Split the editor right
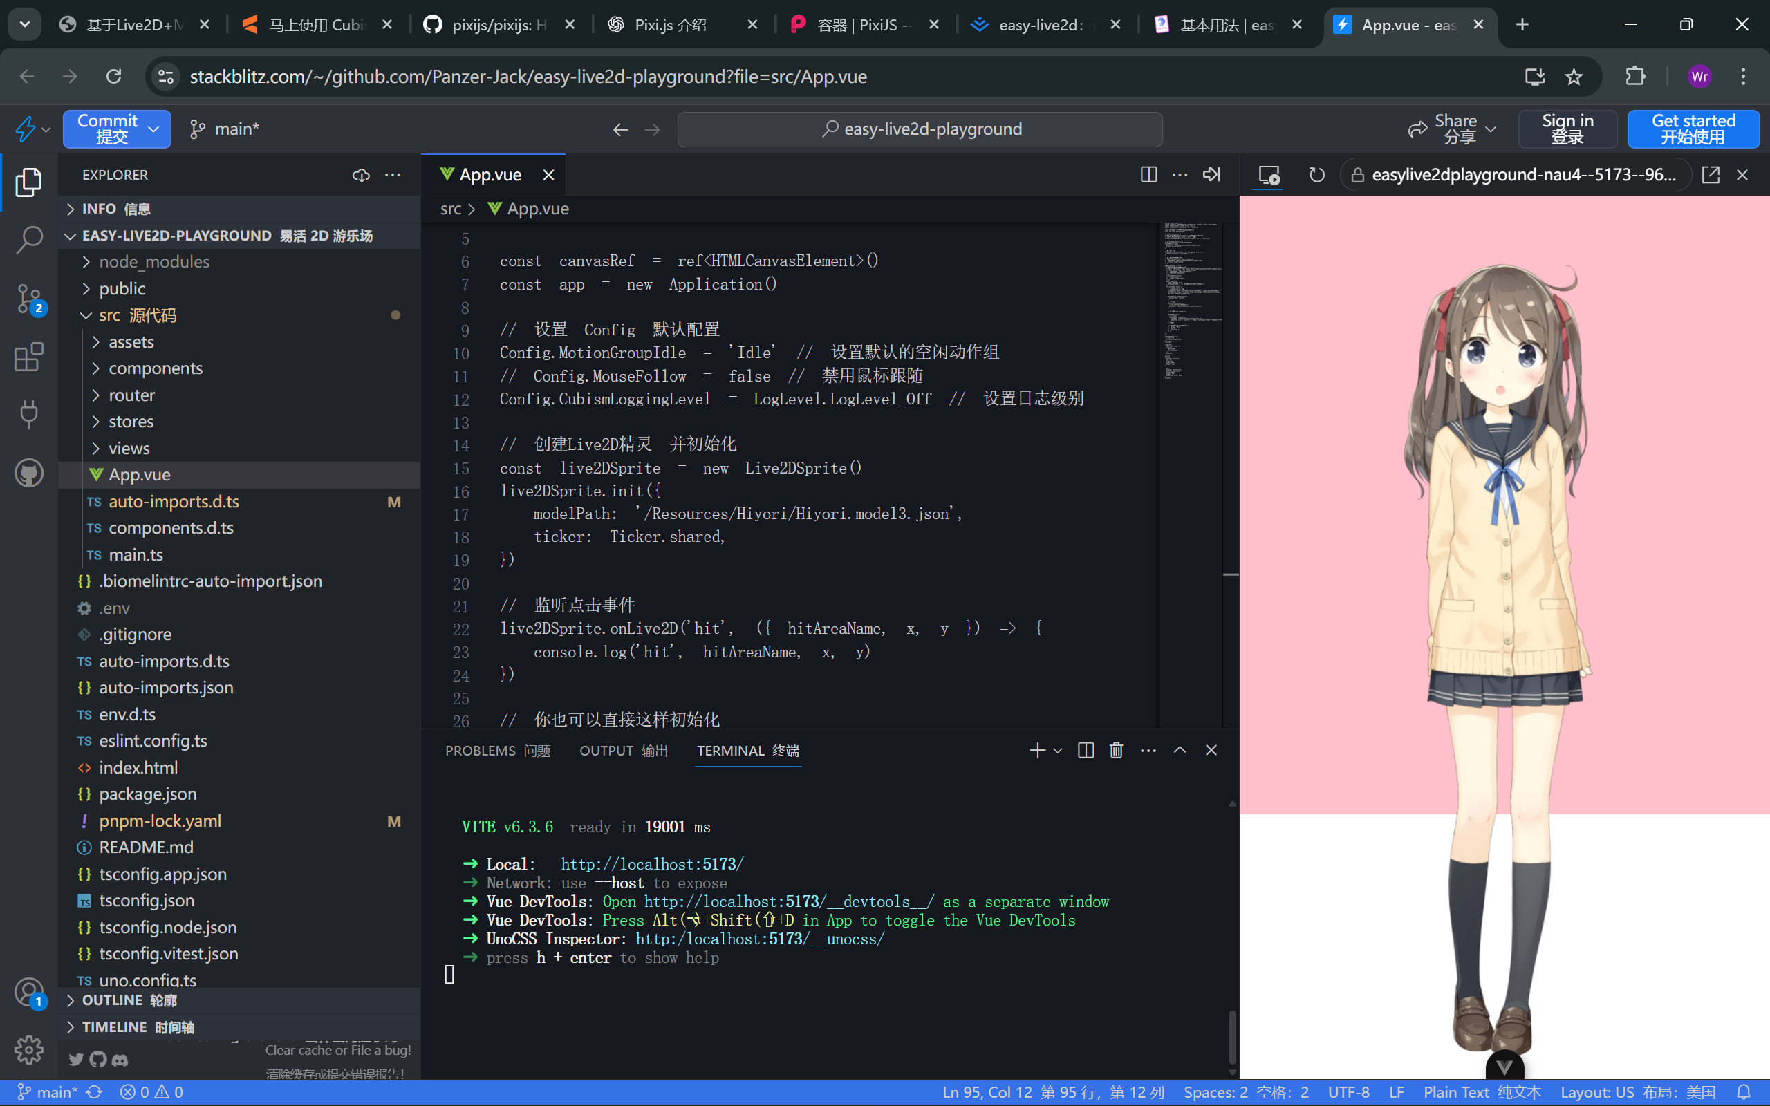 click(1148, 175)
